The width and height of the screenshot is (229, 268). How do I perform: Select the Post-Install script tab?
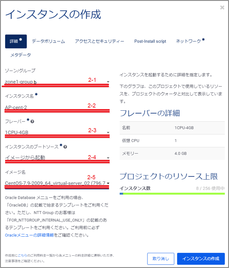click(x=150, y=41)
